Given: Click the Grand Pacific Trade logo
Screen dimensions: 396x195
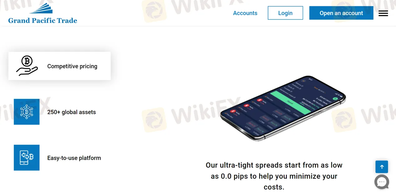Looking at the screenshot, I should click(42, 13).
